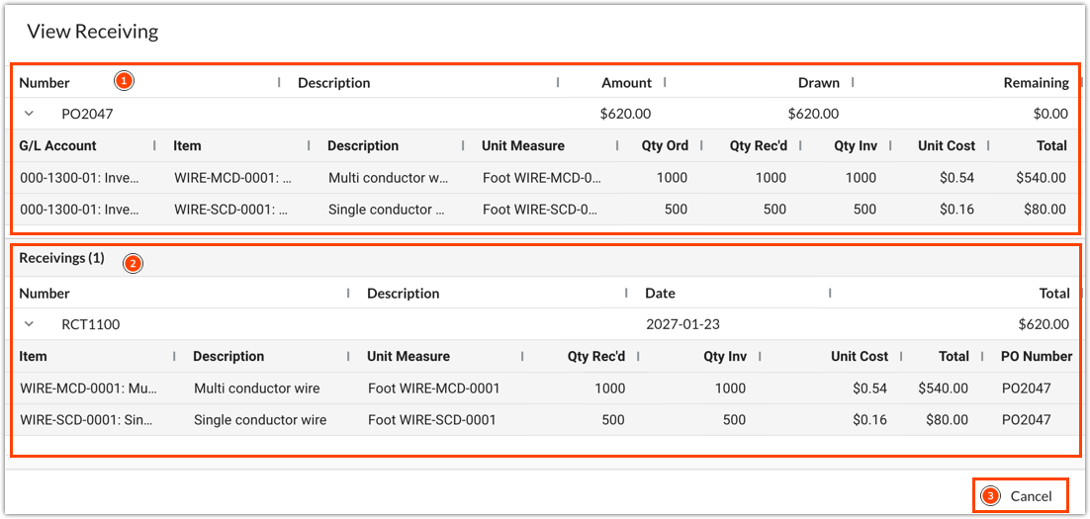Click the Receivings (1) section header
Image resolution: width=1090 pixels, height=519 pixels.
pyautogui.click(x=61, y=258)
